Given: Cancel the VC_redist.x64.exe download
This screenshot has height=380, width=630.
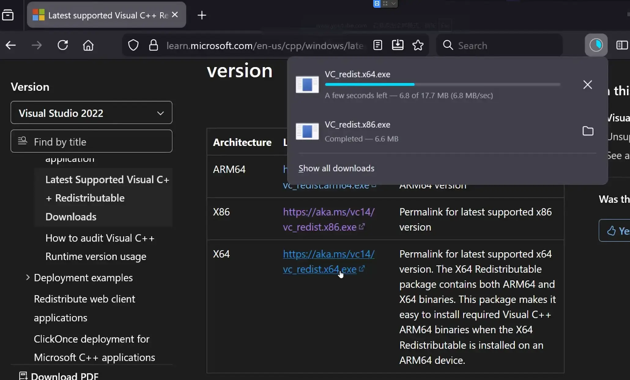Looking at the screenshot, I should [587, 85].
